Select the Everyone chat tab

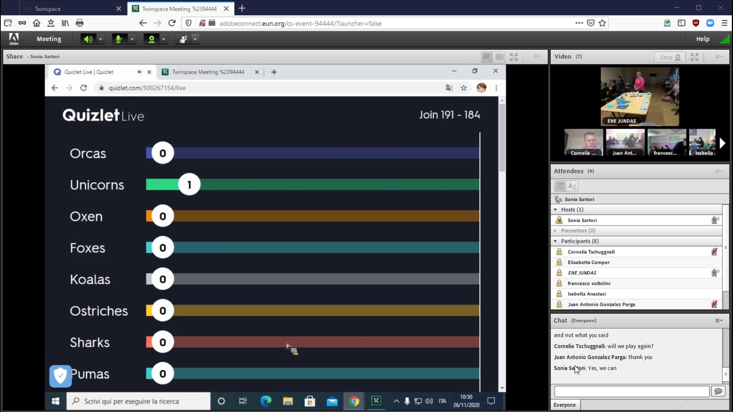pos(565,405)
